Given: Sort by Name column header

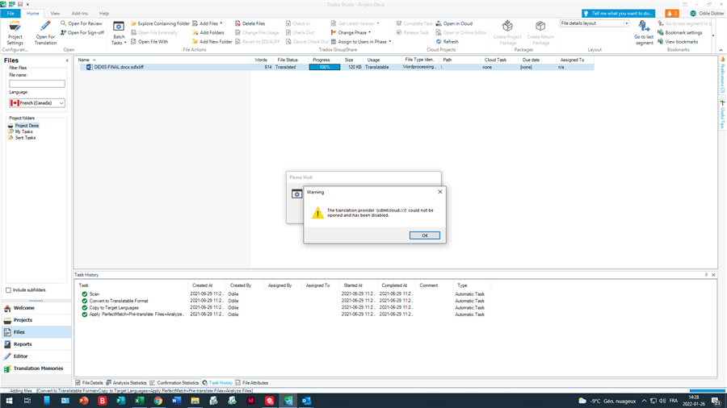Looking at the screenshot, I should [x=84, y=60].
